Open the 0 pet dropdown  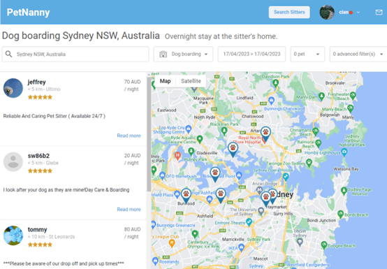(307, 54)
